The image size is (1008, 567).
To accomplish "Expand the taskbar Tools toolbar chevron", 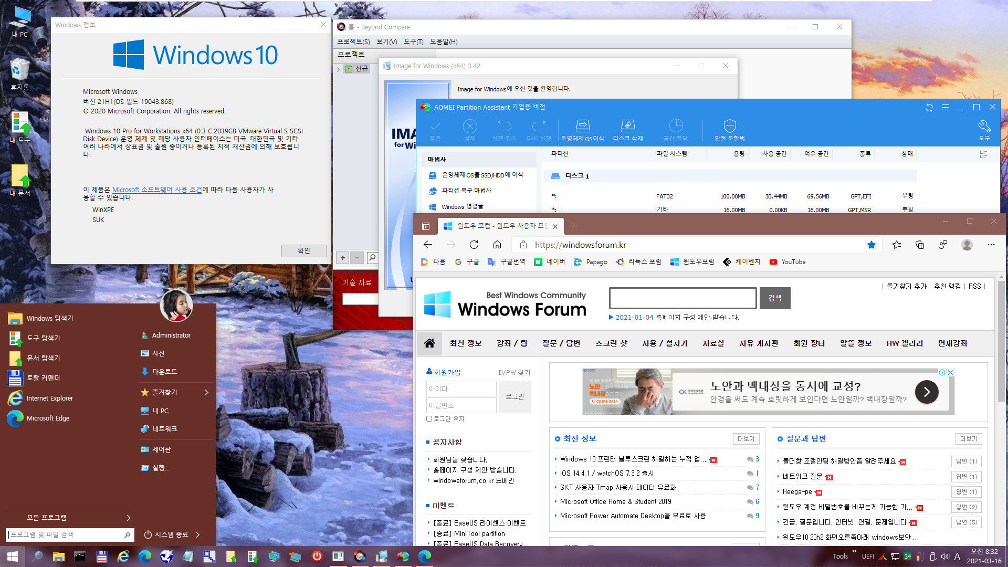I will point(854,551).
